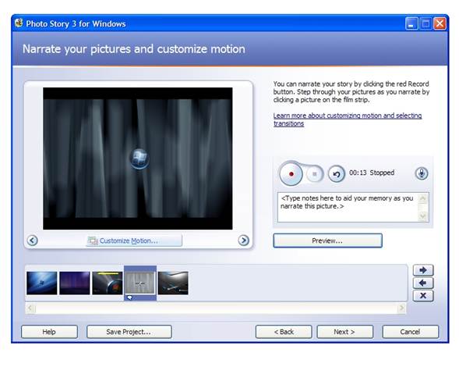Go to next picture using right arrow
Image resolution: width=459 pixels, height=381 pixels.
click(244, 240)
